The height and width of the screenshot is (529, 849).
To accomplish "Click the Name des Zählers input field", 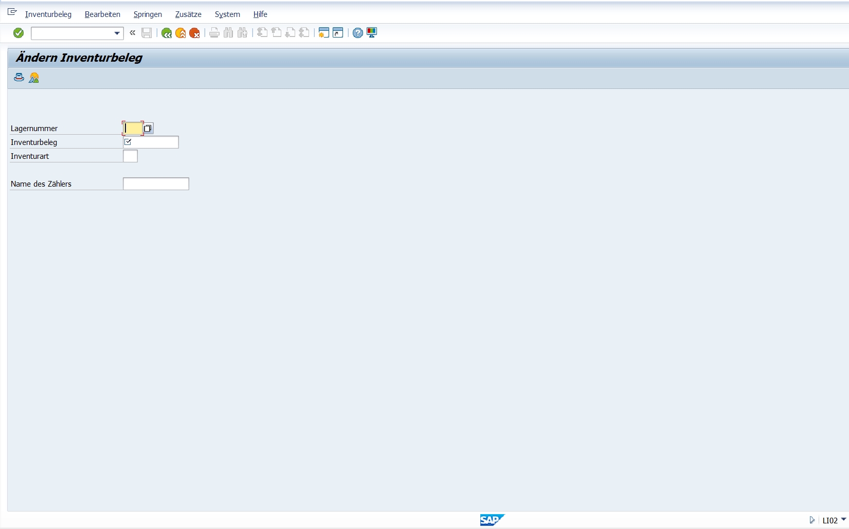I will click(156, 184).
